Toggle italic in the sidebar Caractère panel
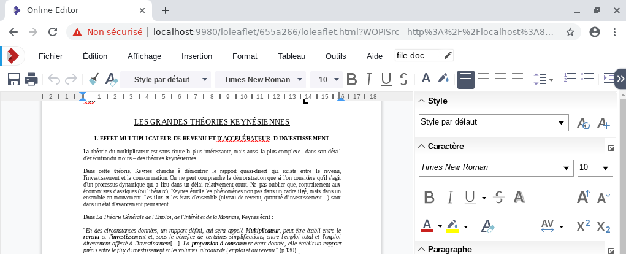Viewport: 626px width, 254px height. 449,197
